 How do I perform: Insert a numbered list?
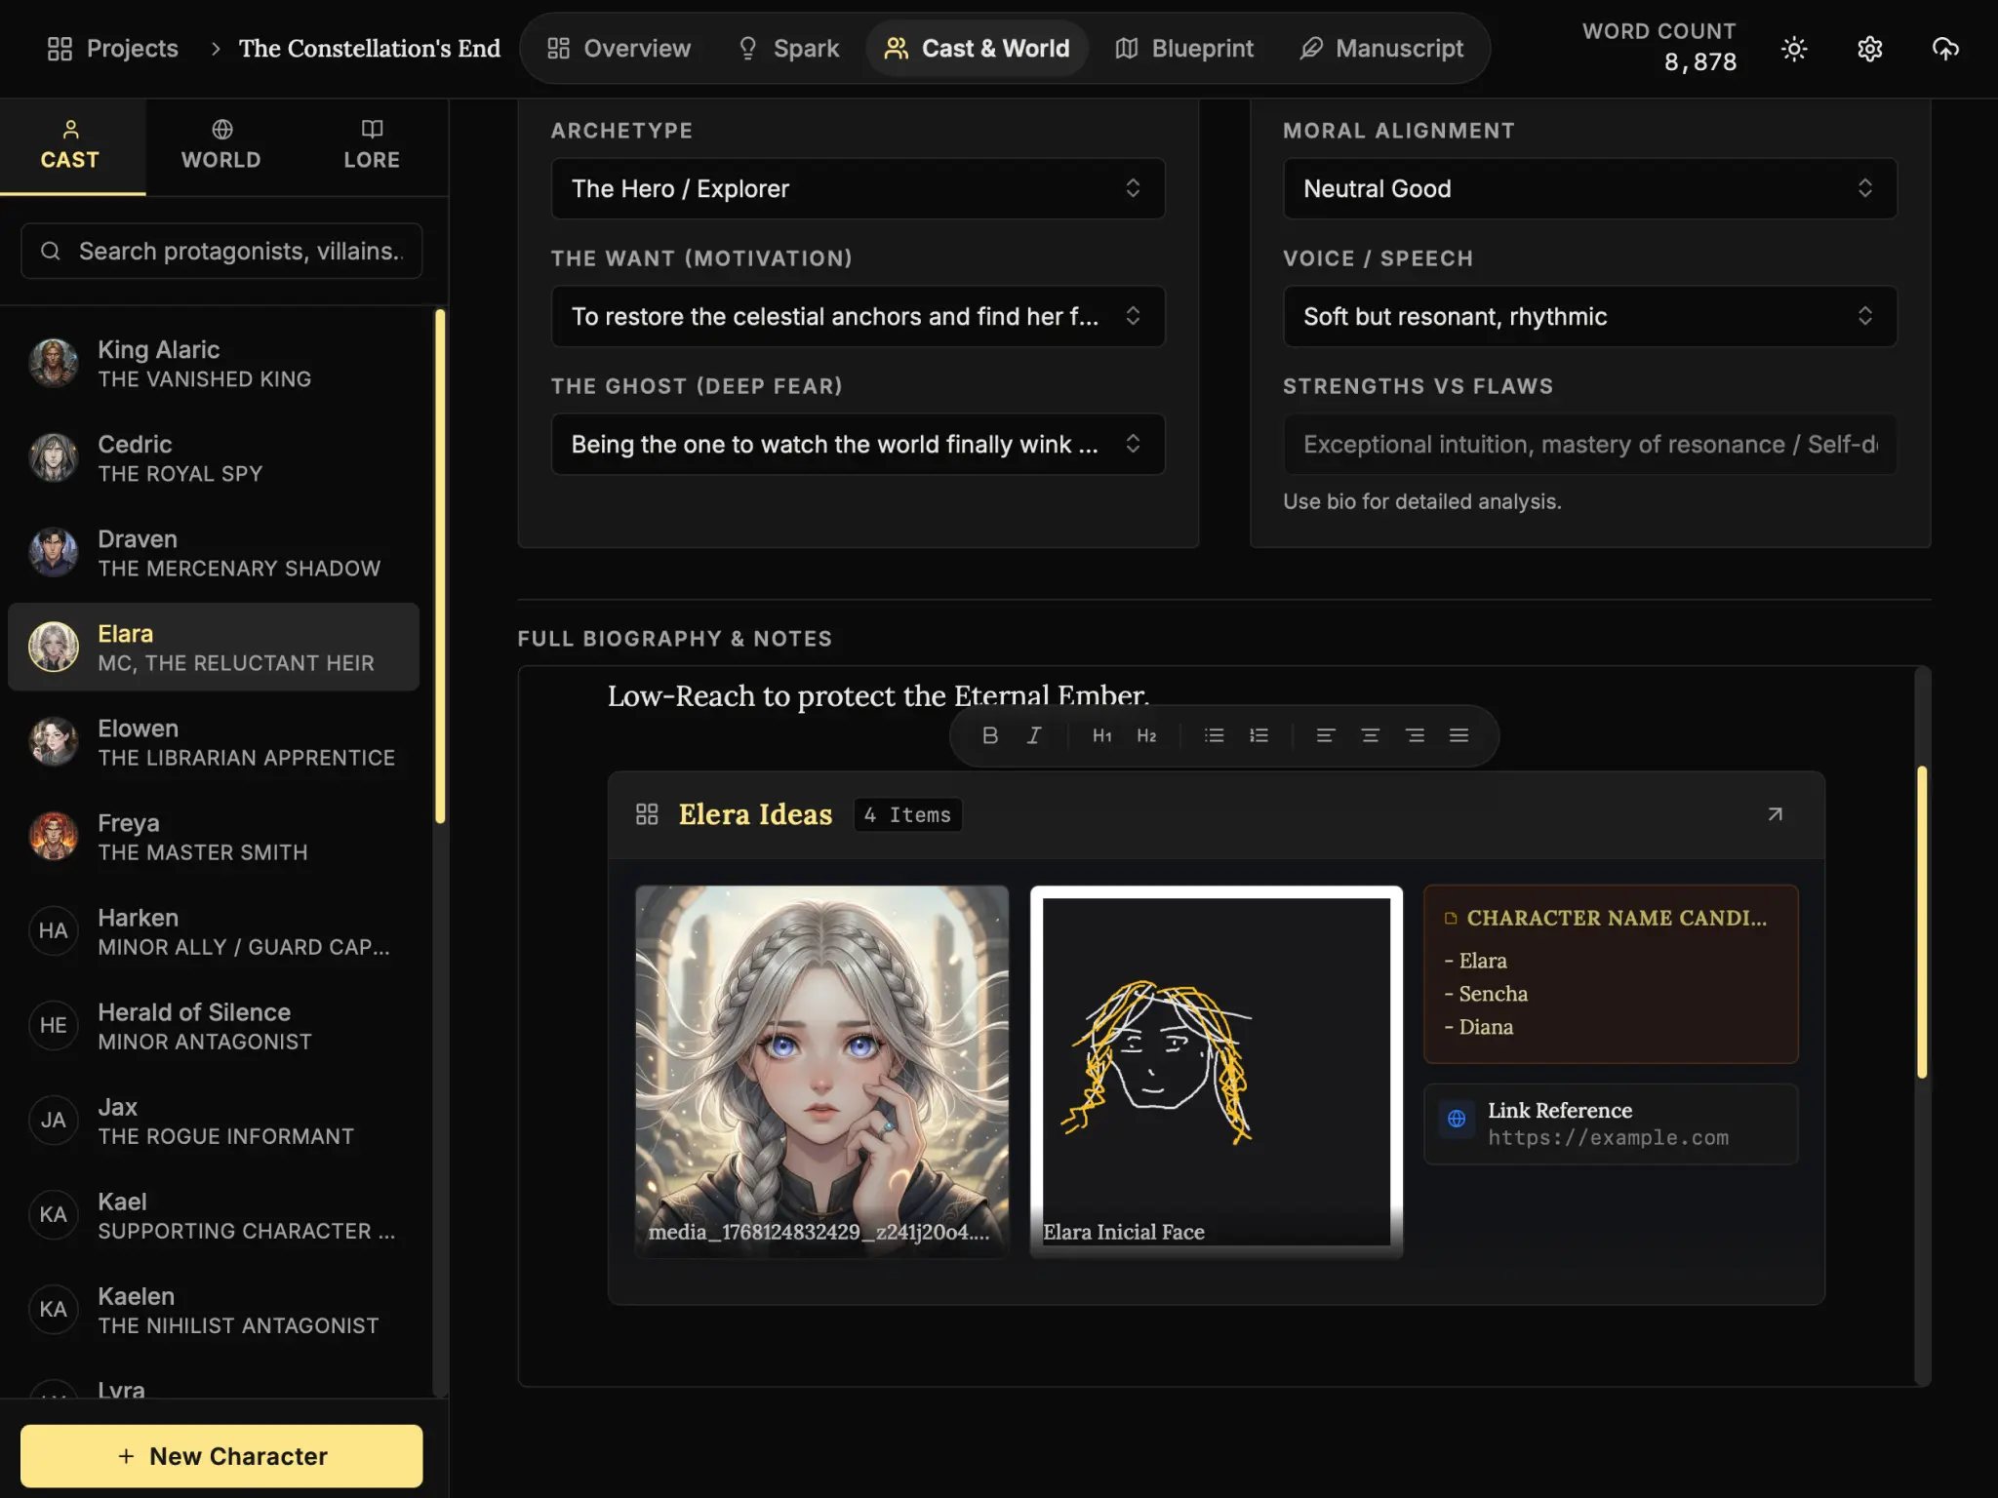point(1259,735)
